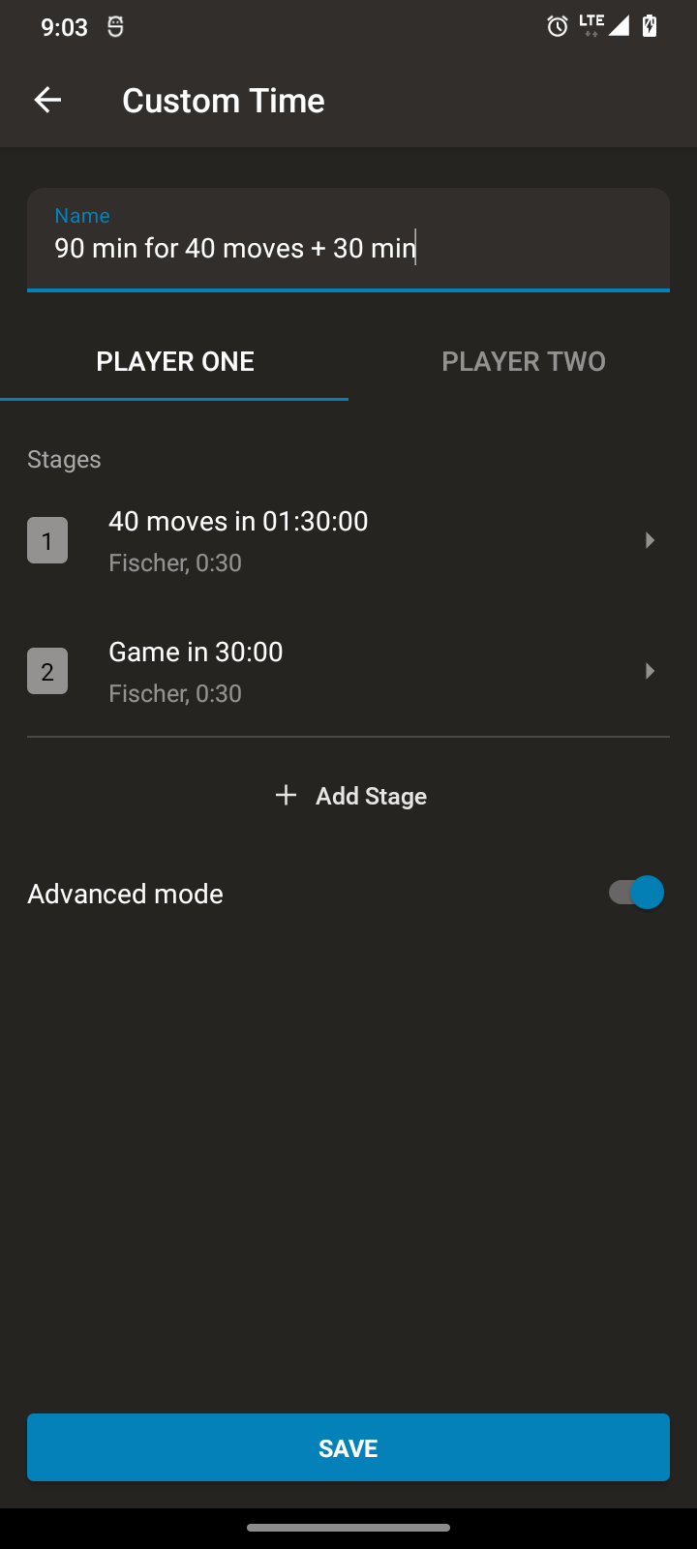
Task: Click the stage 2 number badge
Action: pos(47,671)
